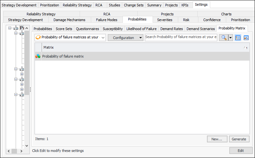Switch to card/detail view icon

[x=246, y=37]
